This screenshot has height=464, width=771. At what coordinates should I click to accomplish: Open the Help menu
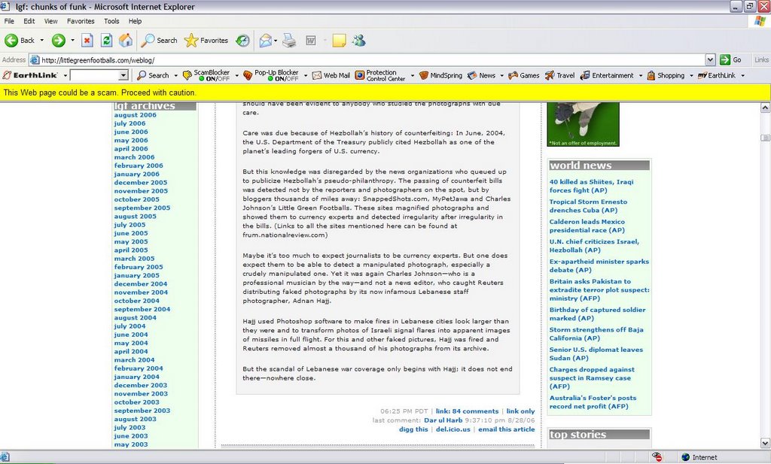click(136, 21)
